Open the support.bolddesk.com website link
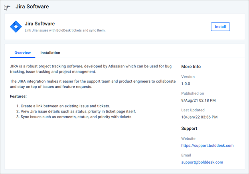This screenshot has width=249, height=174. coord(207,146)
